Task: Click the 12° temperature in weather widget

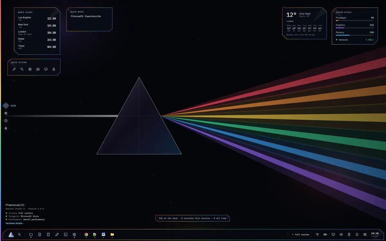Action: tap(291, 15)
